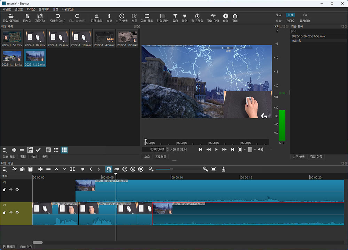The height and width of the screenshot is (250, 348).
Task: Open the 설정 menu
Action: [x=55, y=9]
